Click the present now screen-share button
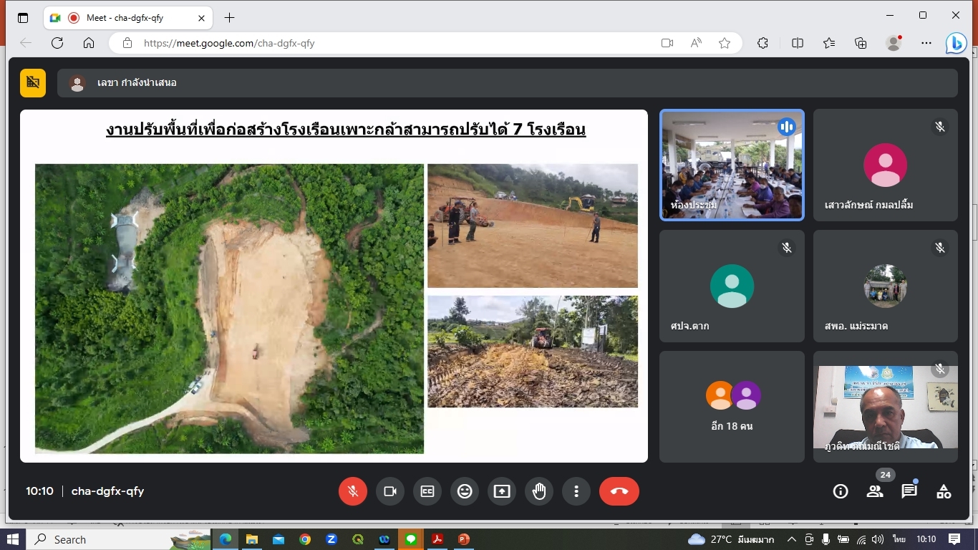 (x=502, y=491)
